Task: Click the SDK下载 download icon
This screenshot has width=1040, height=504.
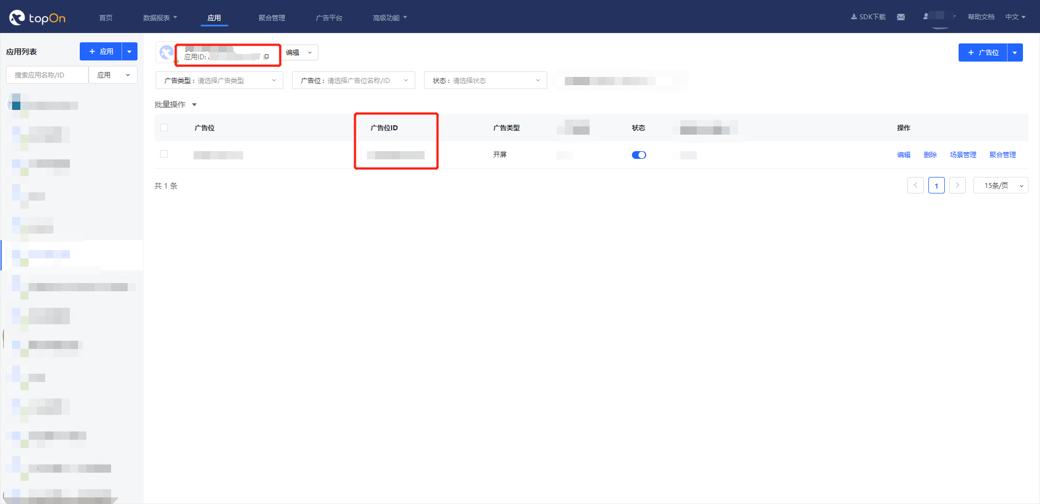Action: click(854, 16)
